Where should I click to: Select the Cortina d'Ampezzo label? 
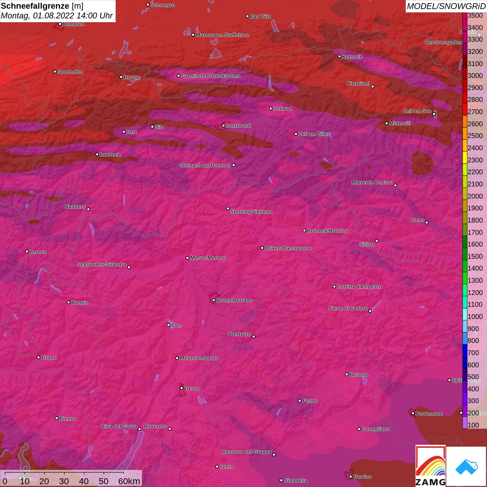click(359, 287)
